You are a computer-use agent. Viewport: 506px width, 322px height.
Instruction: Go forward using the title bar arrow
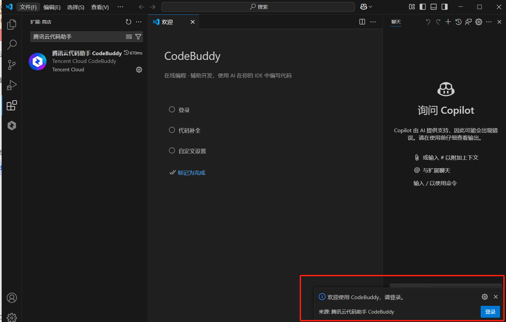pos(153,7)
